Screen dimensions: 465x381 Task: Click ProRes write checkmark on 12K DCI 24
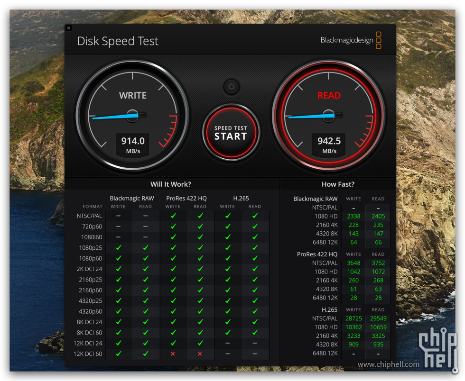click(173, 343)
